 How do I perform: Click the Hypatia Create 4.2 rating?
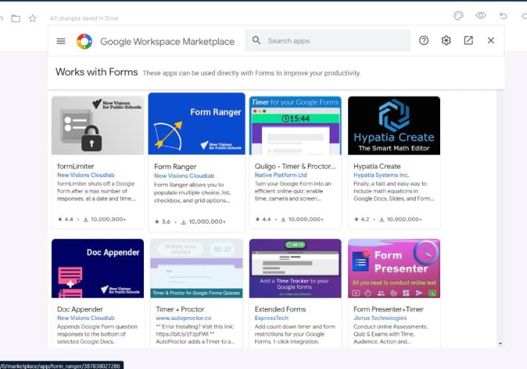pos(362,219)
